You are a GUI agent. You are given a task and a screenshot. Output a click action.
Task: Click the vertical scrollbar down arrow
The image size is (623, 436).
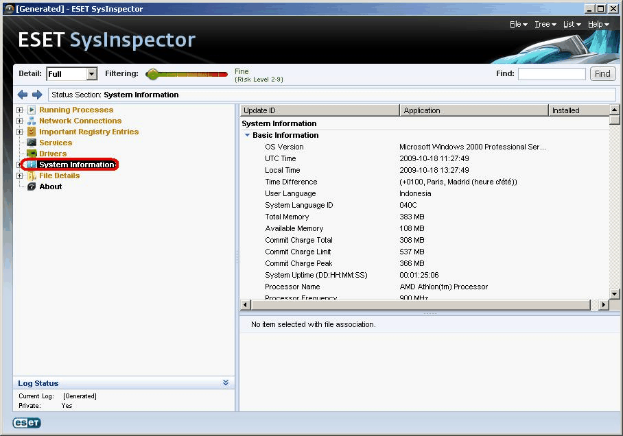(x=614, y=294)
